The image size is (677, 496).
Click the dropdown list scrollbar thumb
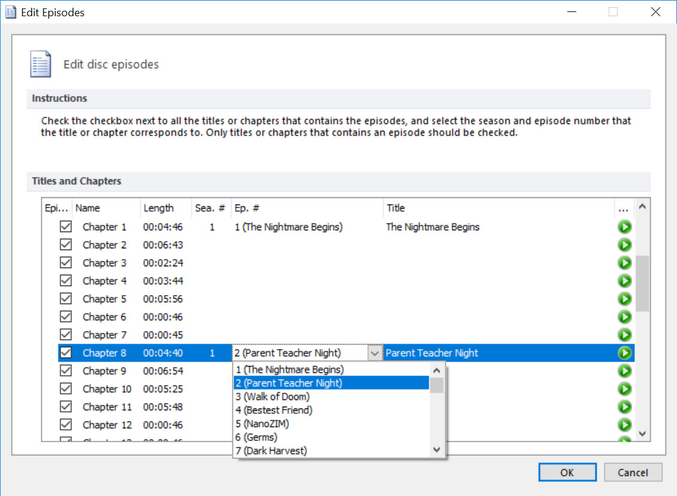pyautogui.click(x=437, y=385)
